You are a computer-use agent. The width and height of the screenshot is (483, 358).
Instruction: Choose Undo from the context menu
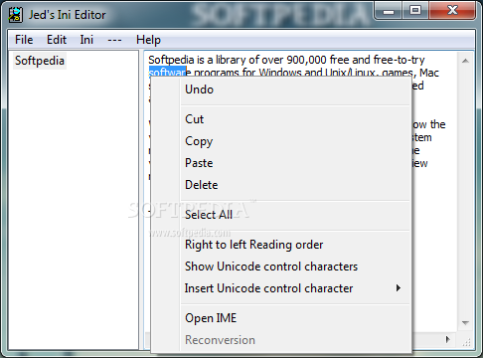[281, 89]
